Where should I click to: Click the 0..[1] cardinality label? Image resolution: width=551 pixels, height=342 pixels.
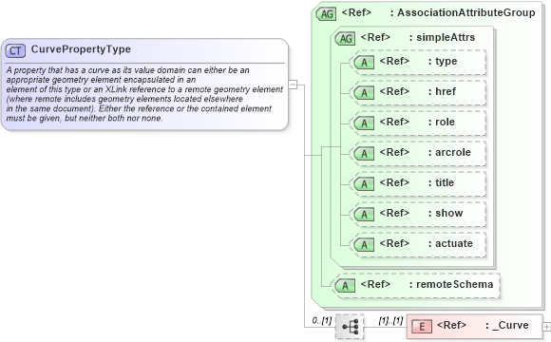click(322, 320)
